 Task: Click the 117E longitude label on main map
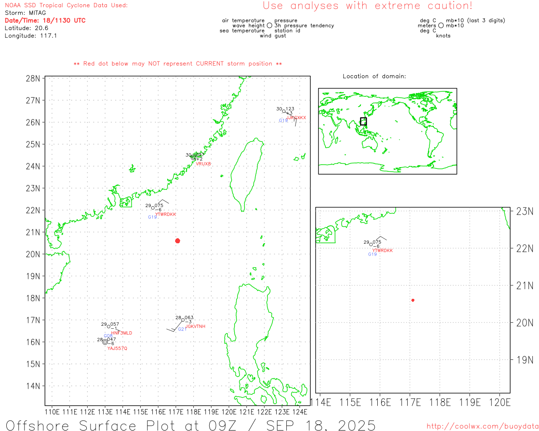(176, 412)
